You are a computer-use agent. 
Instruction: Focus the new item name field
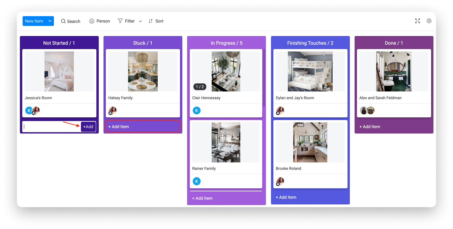52,127
